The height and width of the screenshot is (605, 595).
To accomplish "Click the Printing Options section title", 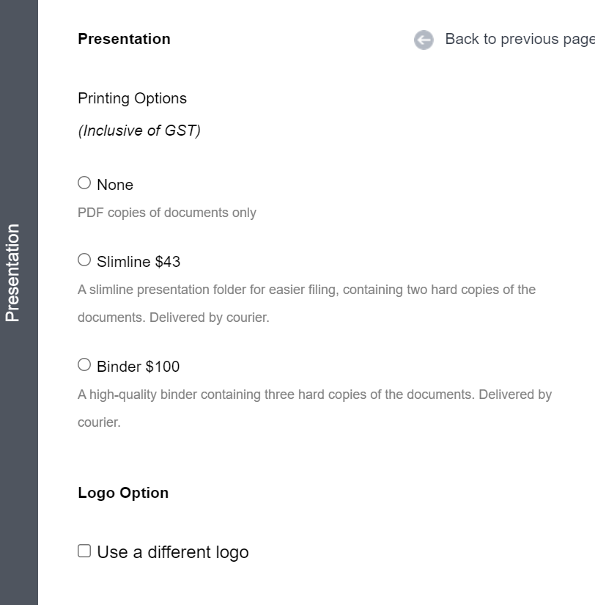I will coord(133,98).
